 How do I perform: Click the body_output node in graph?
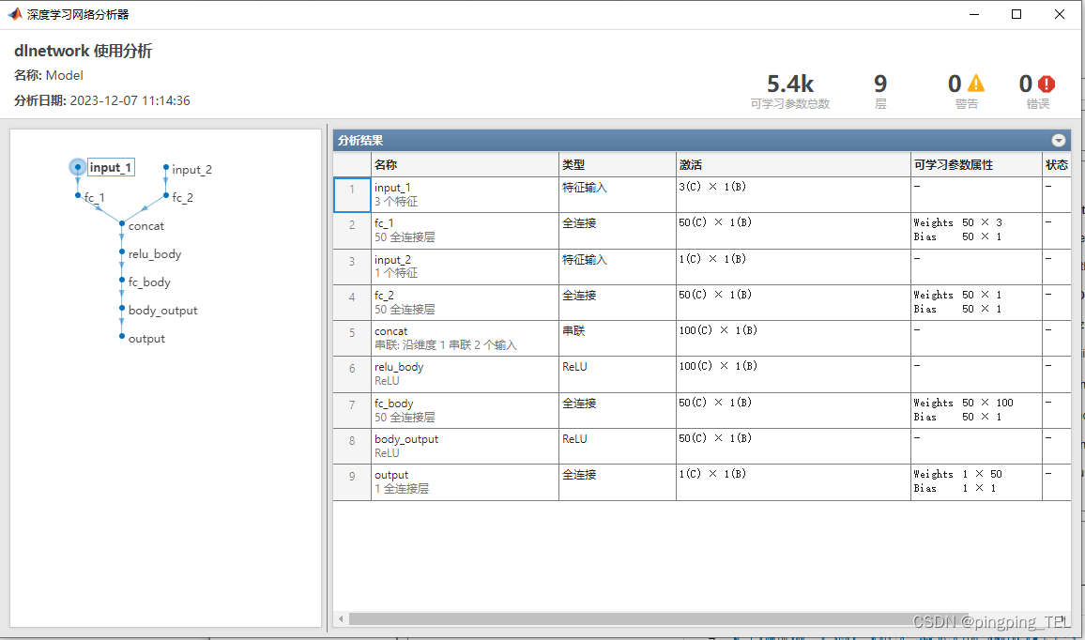pos(122,310)
